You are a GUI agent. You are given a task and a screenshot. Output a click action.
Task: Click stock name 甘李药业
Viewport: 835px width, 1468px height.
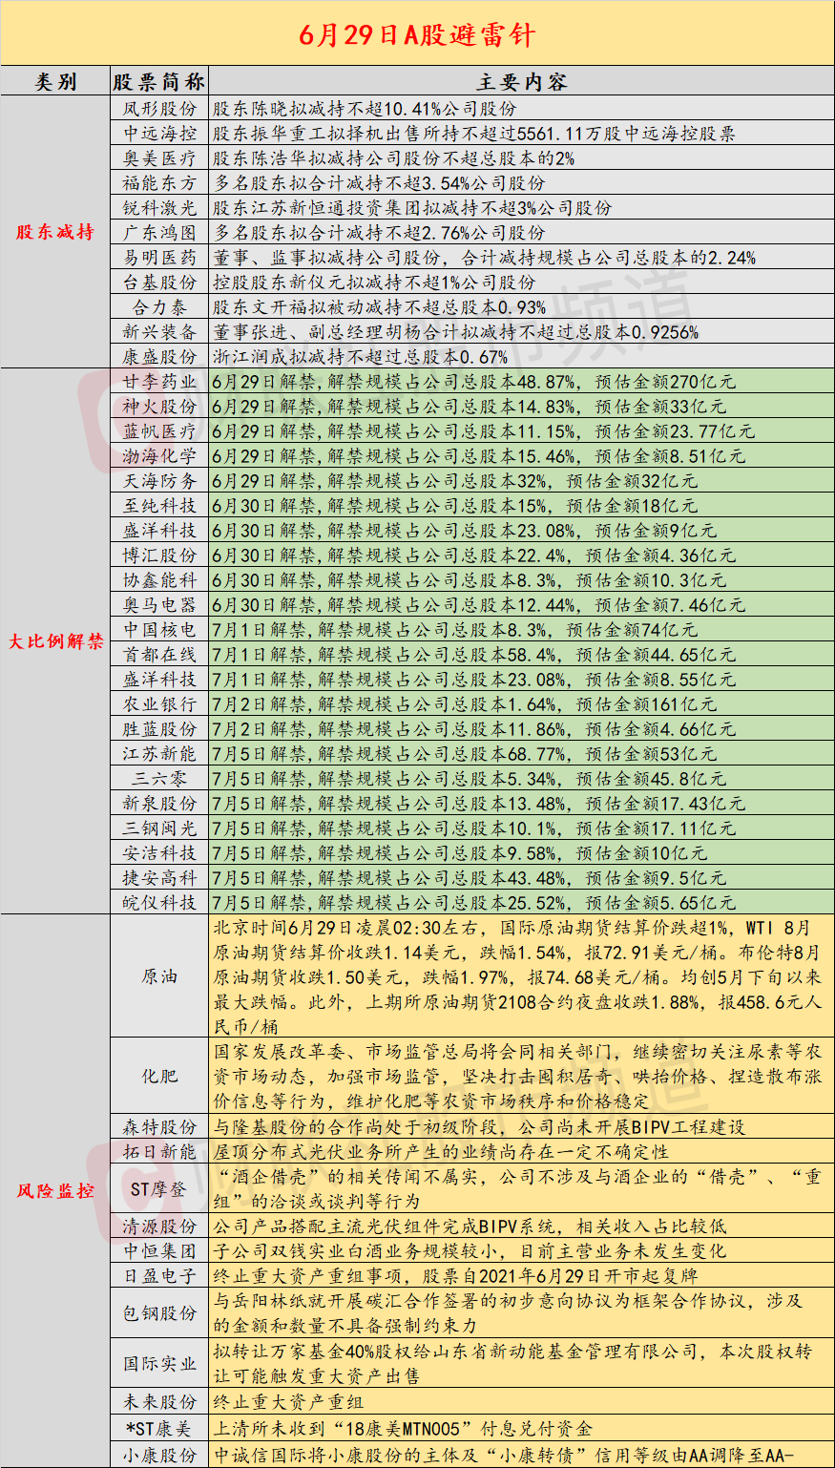159,382
